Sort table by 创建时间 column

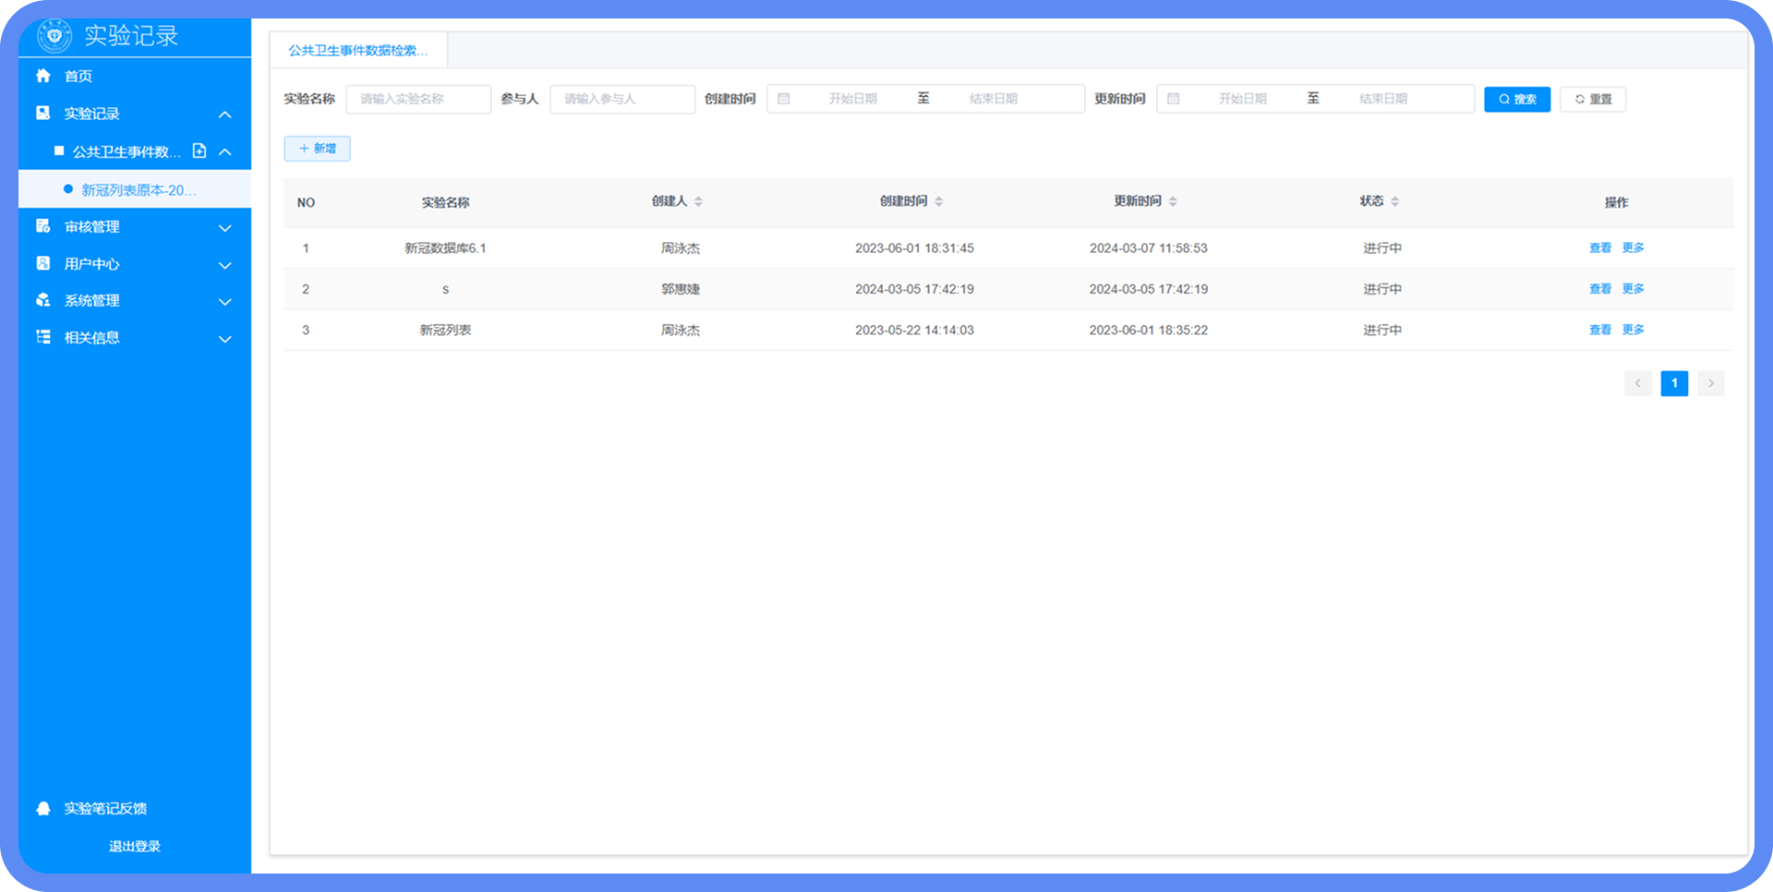click(938, 201)
